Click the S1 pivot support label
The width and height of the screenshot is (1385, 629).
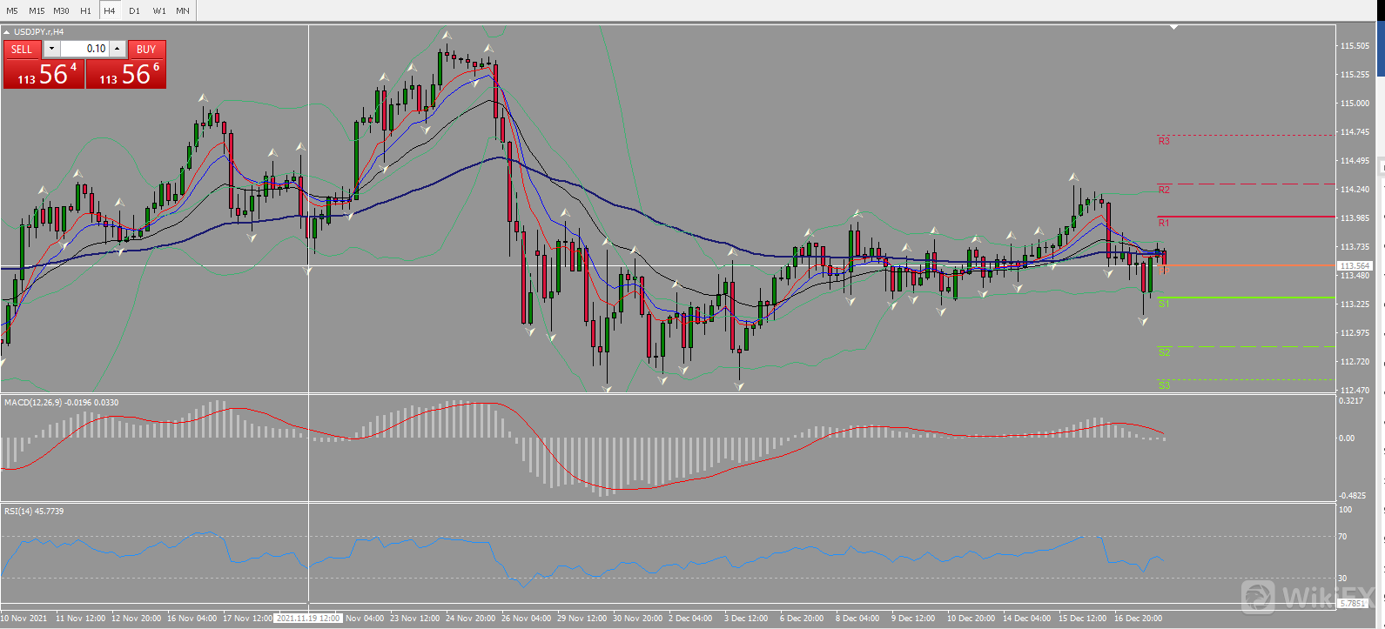(x=1164, y=304)
